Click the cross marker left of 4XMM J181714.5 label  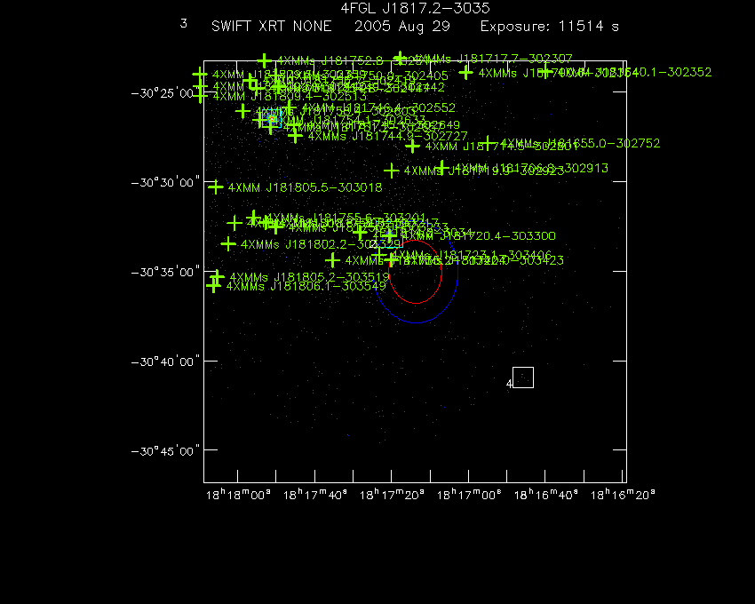412,146
